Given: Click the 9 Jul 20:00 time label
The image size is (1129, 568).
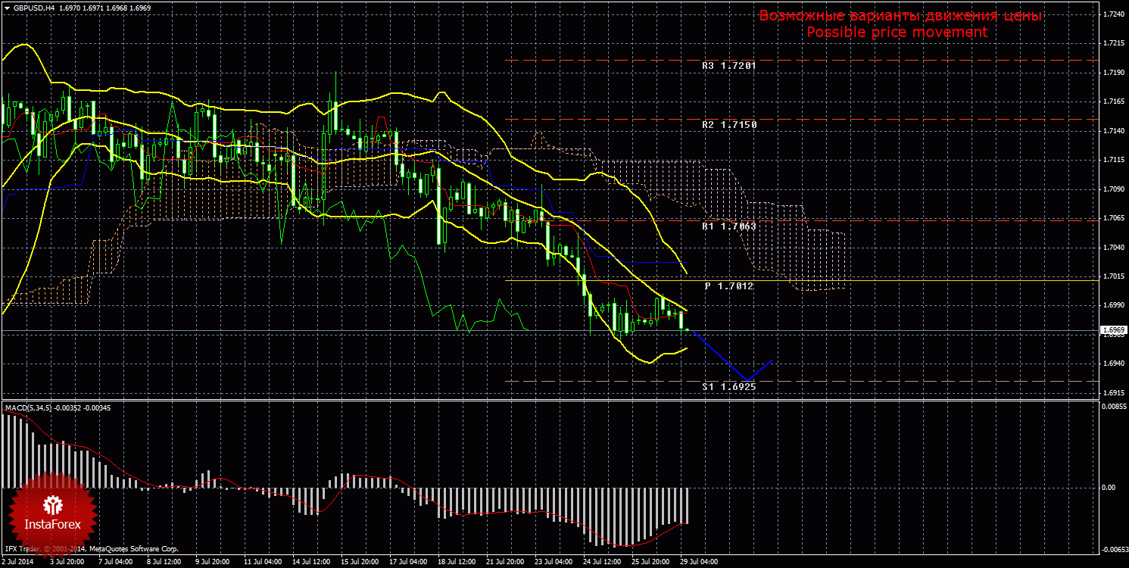Looking at the screenshot, I should tap(212, 563).
